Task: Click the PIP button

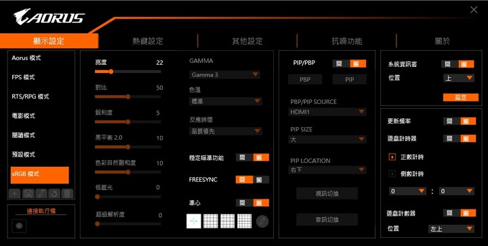Action: pyautogui.click(x=350, y=80)
